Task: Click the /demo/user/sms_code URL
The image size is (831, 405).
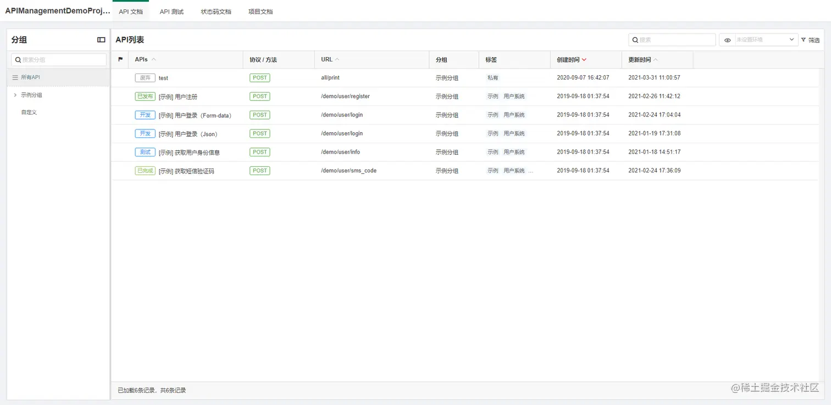Action: [x=349, y=171]
